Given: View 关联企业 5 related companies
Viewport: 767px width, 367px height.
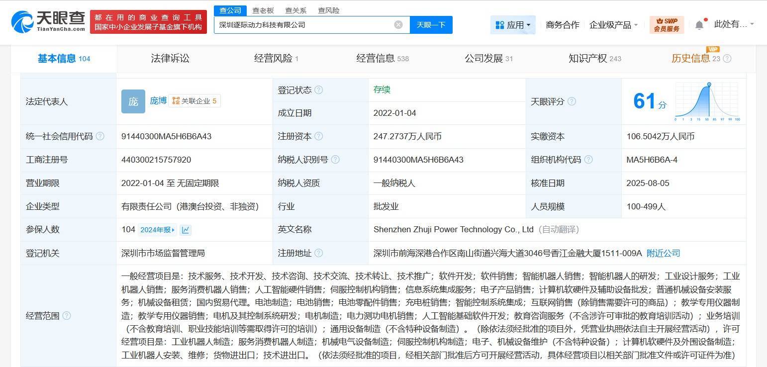Looking at the screenshot, I should 194,101.
